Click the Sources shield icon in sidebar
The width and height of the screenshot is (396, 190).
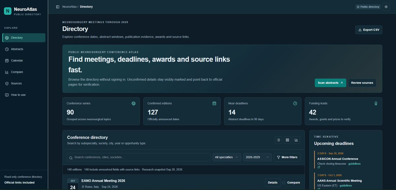(7, 83)
